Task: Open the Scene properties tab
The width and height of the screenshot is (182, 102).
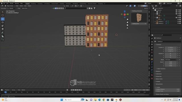Action: pos(152,50)
